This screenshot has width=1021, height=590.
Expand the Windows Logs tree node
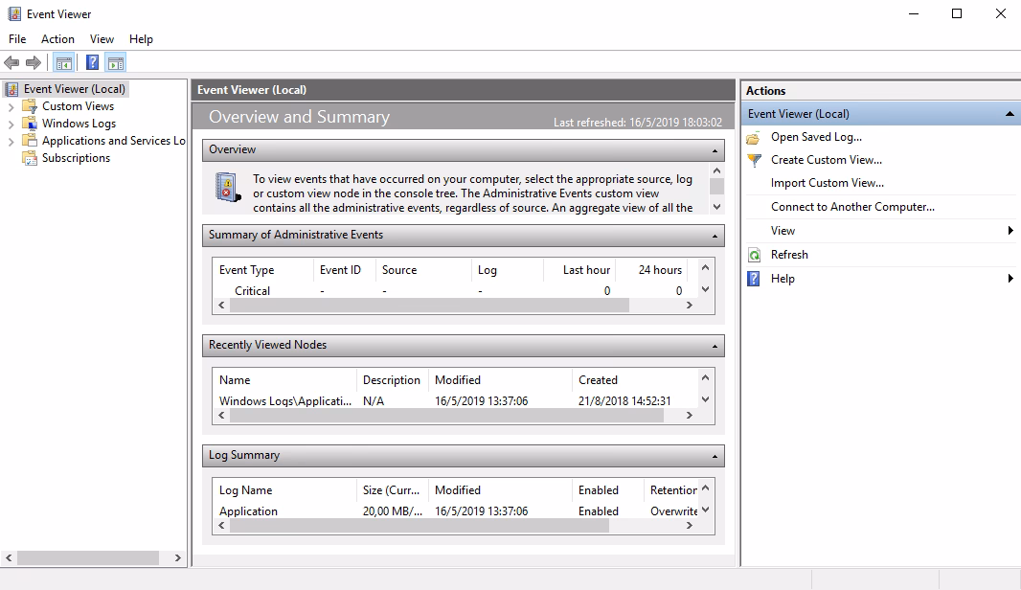click(11, 124)
